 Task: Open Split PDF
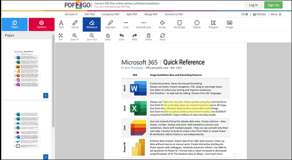tap(132, 14)
